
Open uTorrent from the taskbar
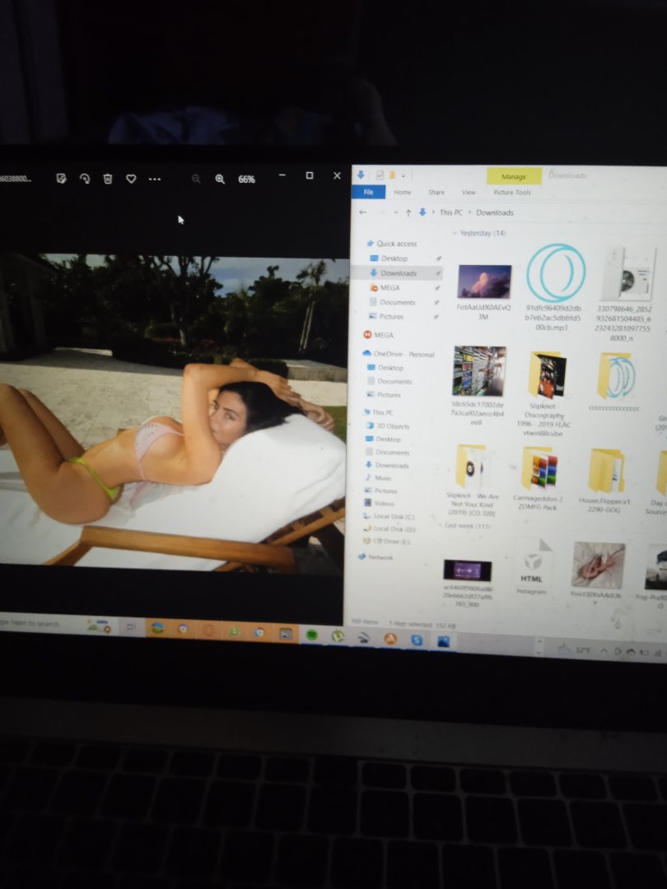click(338, 635)
